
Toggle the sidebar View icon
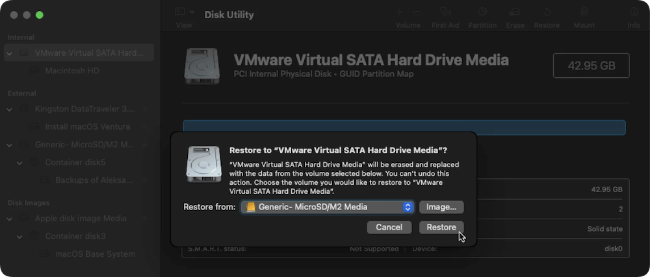point(180,12)
